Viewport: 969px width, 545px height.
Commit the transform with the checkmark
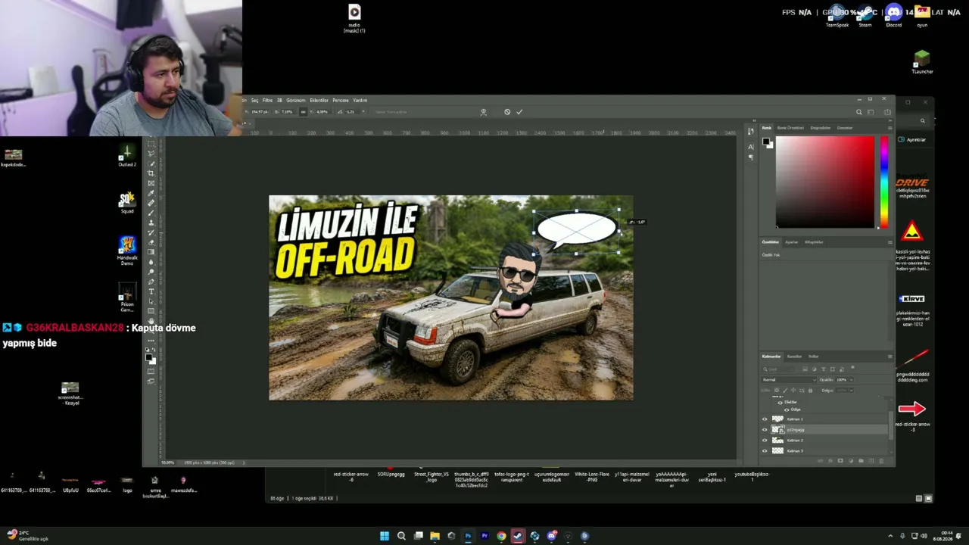[519, 112]
